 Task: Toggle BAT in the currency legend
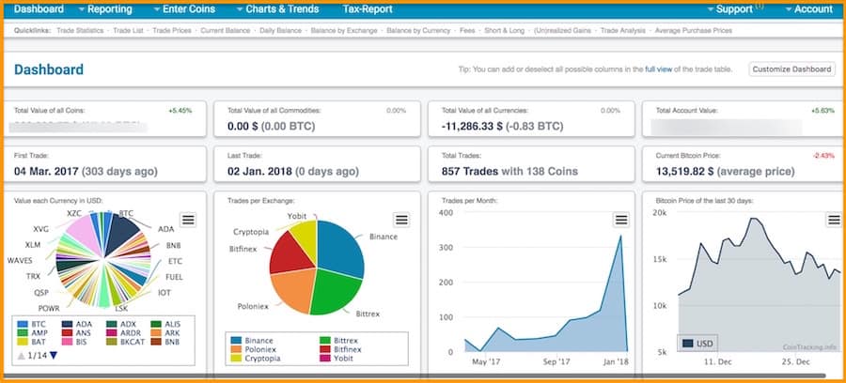[31, 342]
